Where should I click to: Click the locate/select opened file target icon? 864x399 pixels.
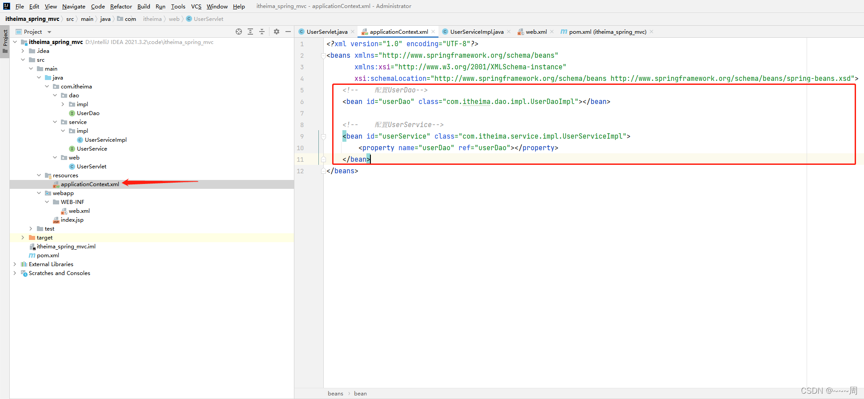[239, 32]
